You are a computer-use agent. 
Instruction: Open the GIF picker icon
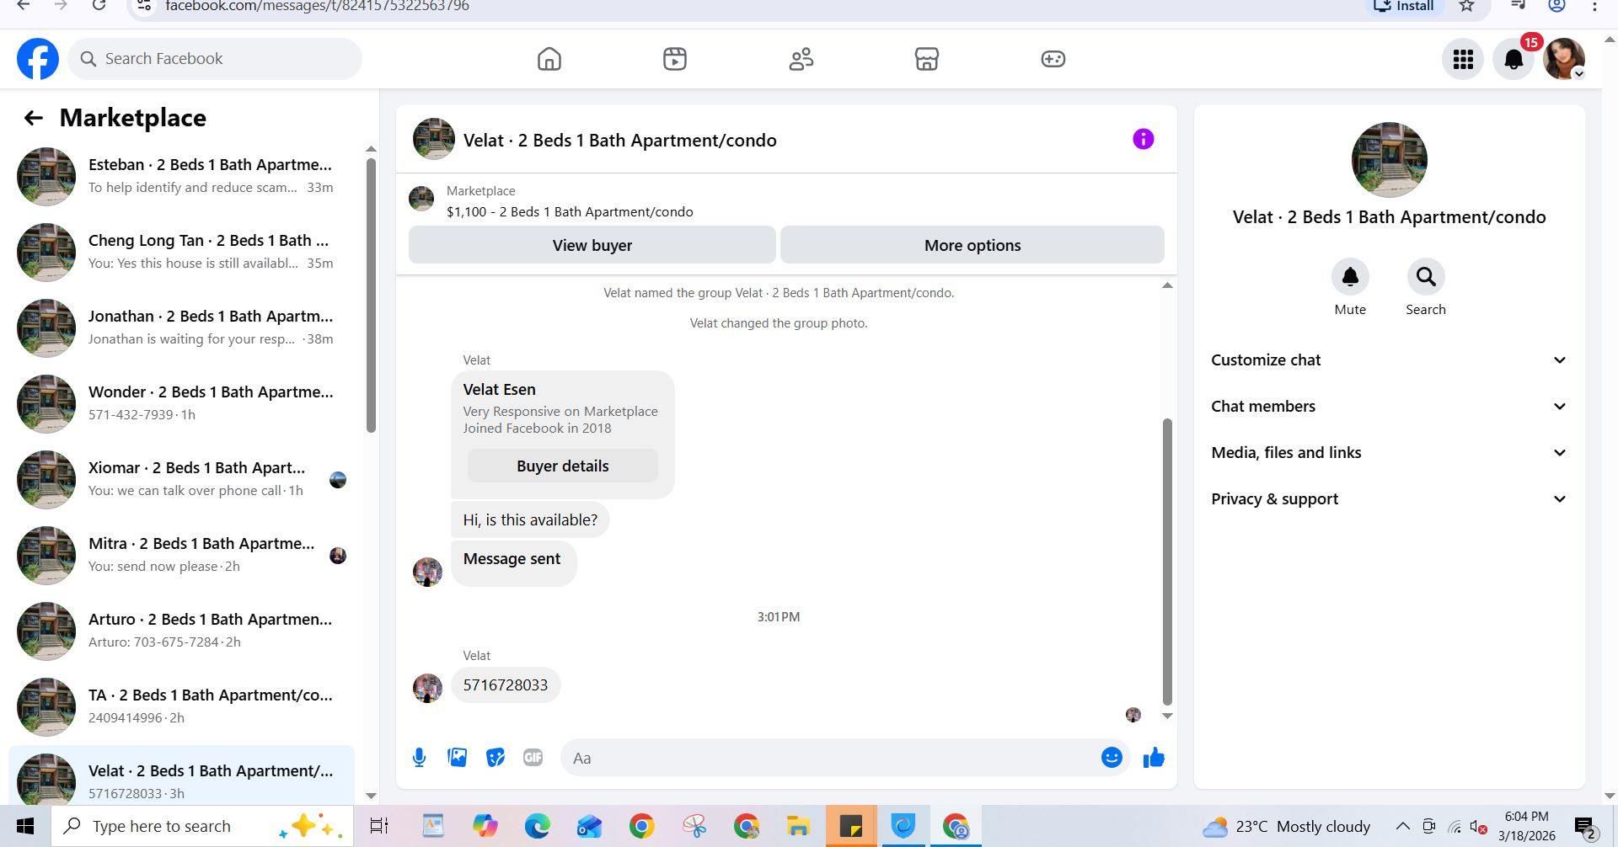pos(533,758)
